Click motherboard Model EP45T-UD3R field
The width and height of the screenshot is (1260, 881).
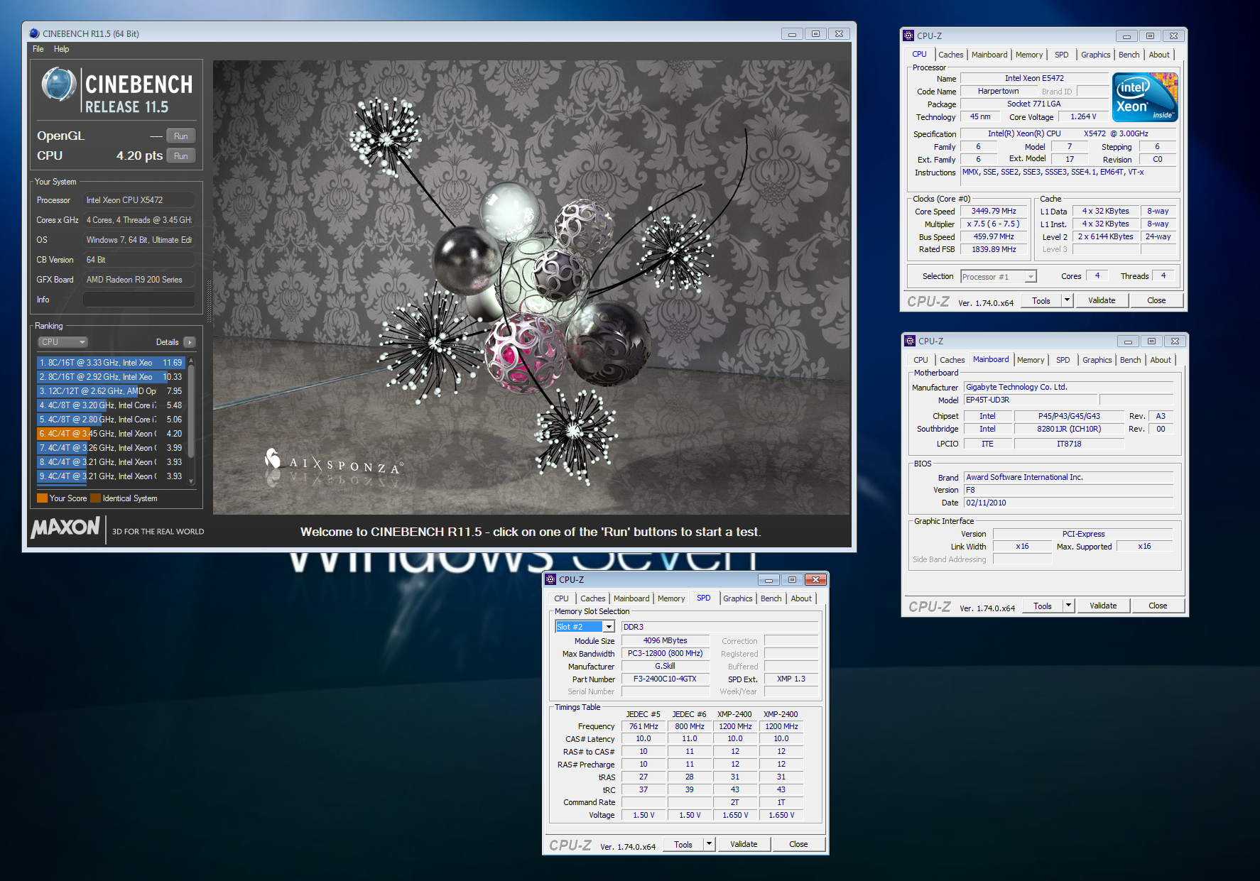click(x=1031, y=400)
